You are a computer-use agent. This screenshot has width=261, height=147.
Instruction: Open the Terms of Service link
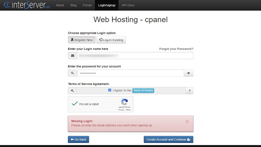tap(143, 91)
